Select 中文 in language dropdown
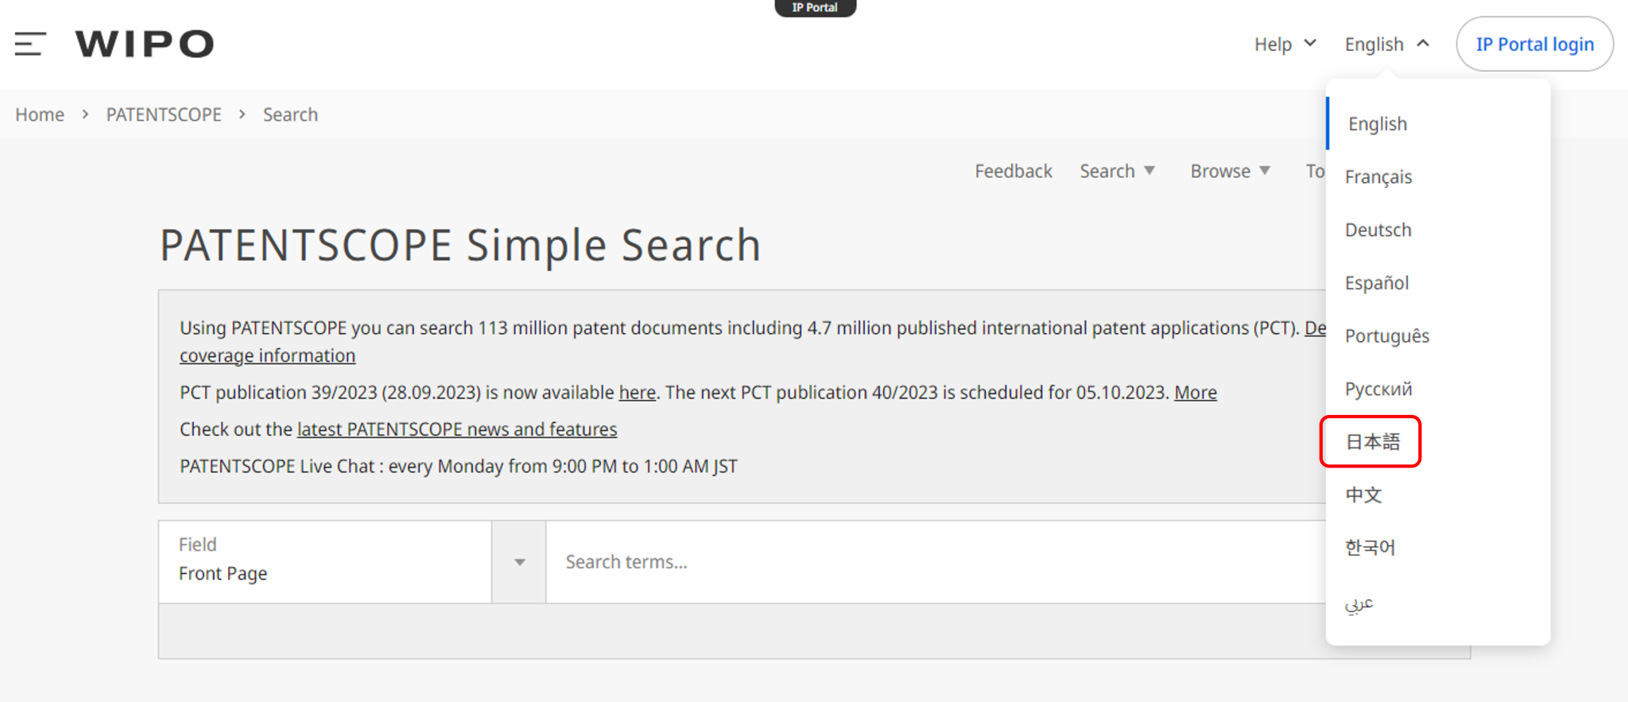 click(x=1363, y=495)
